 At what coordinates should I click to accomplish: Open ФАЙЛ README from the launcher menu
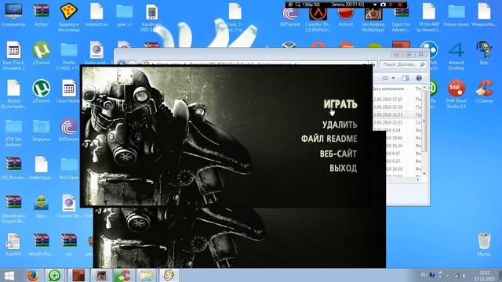click(x=329, y=139)
